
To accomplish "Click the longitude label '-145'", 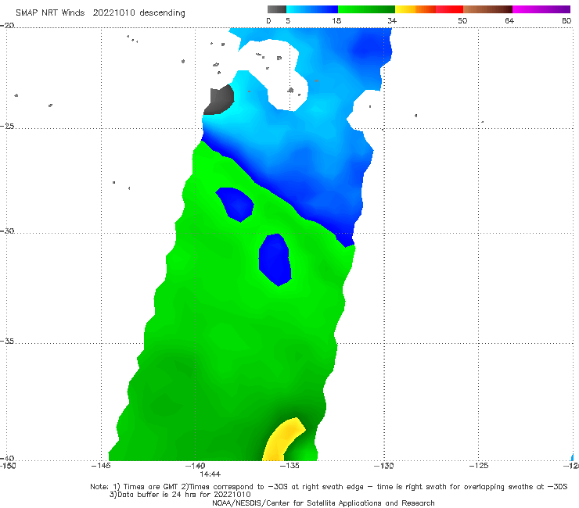I will click(101, 466).
